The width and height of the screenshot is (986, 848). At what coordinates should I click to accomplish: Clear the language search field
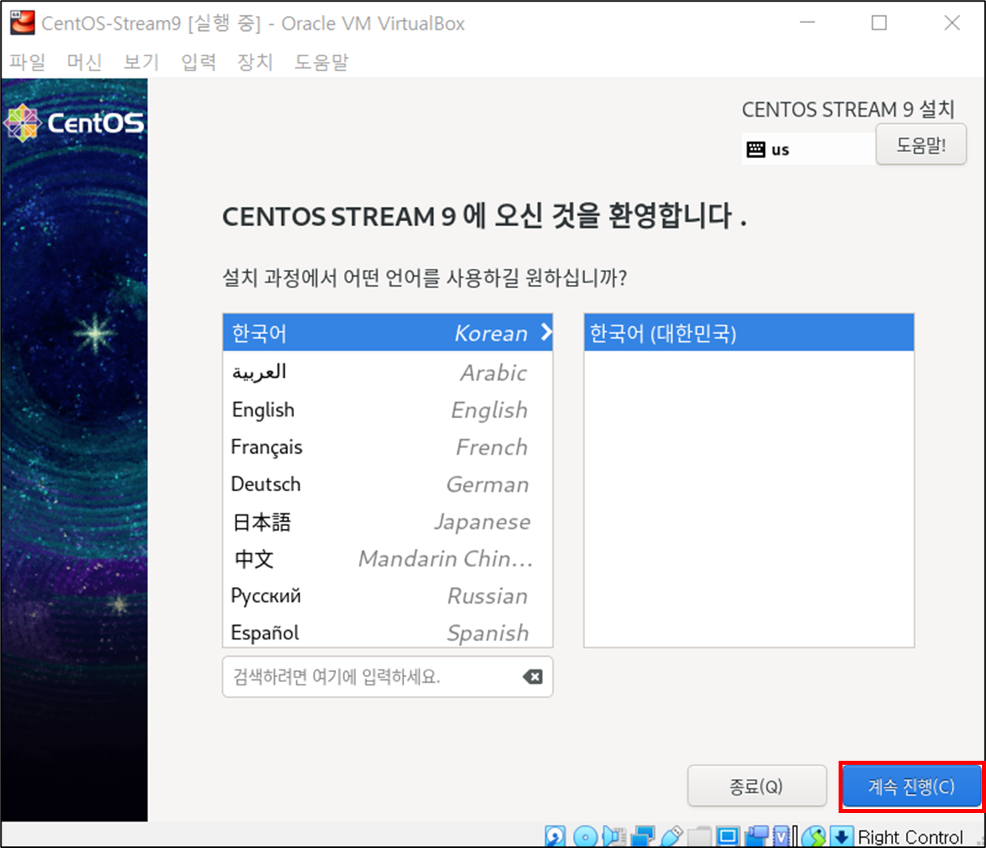pos(533,677)
